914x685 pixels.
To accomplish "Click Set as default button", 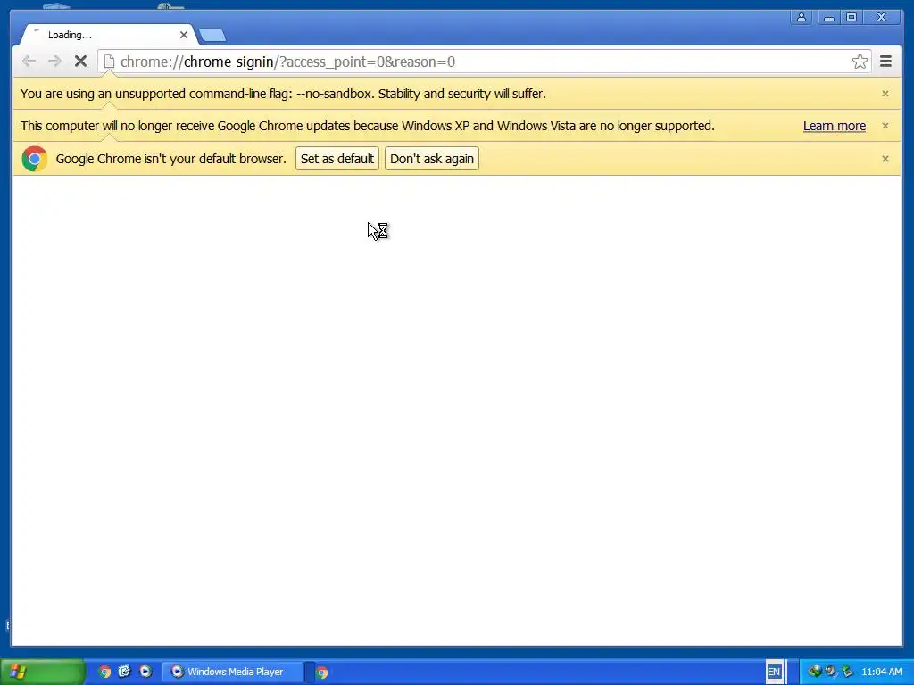I will click(x=337, y=159).
